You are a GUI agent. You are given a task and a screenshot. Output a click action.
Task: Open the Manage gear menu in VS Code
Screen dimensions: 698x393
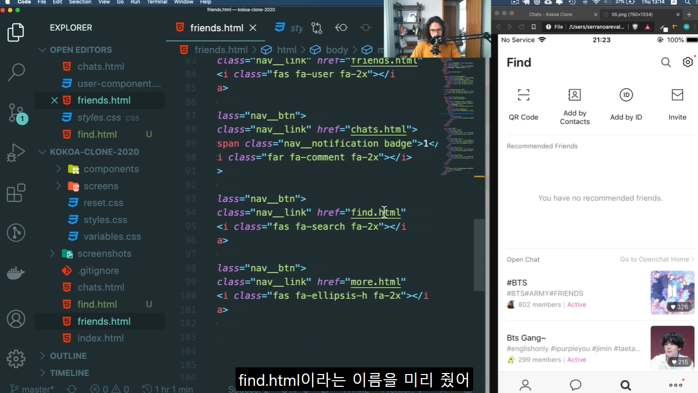click(x=16, y=358)
